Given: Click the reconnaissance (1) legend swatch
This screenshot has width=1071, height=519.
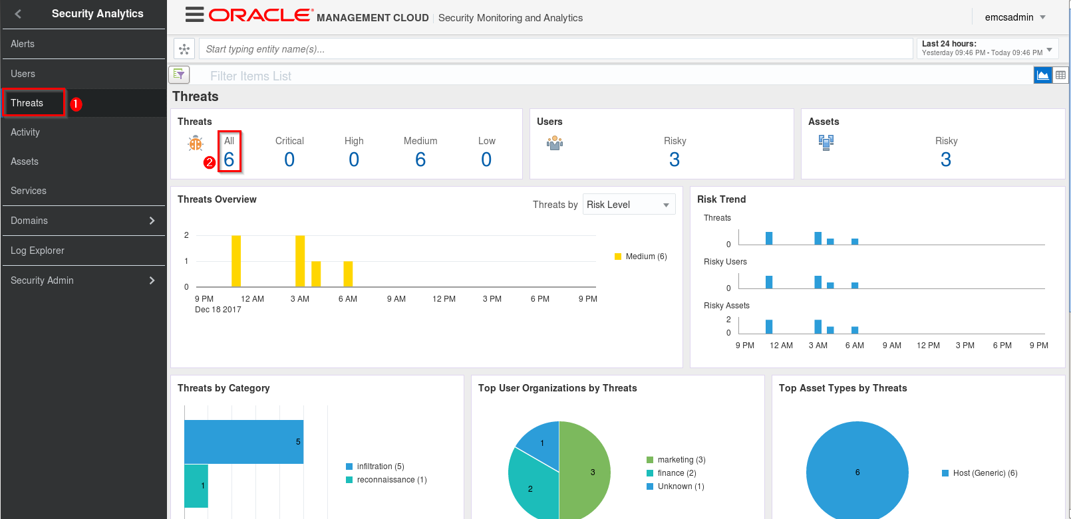Looking at the screenshot, I should pos(349,480).
